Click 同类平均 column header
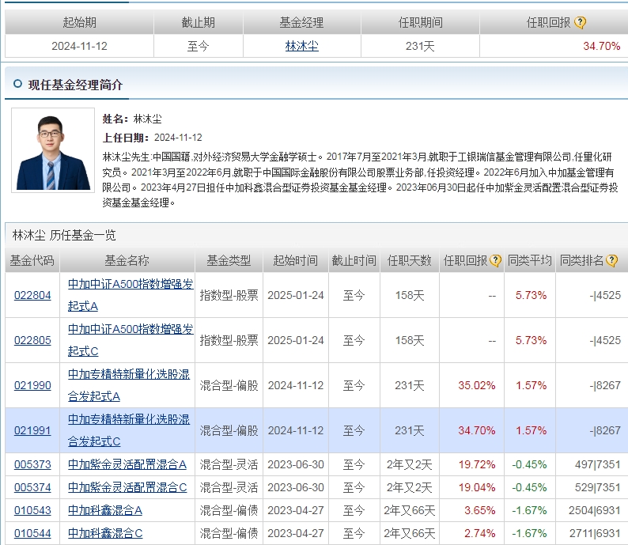The width and height of the screenshot is (628, 545). (529, 261)
